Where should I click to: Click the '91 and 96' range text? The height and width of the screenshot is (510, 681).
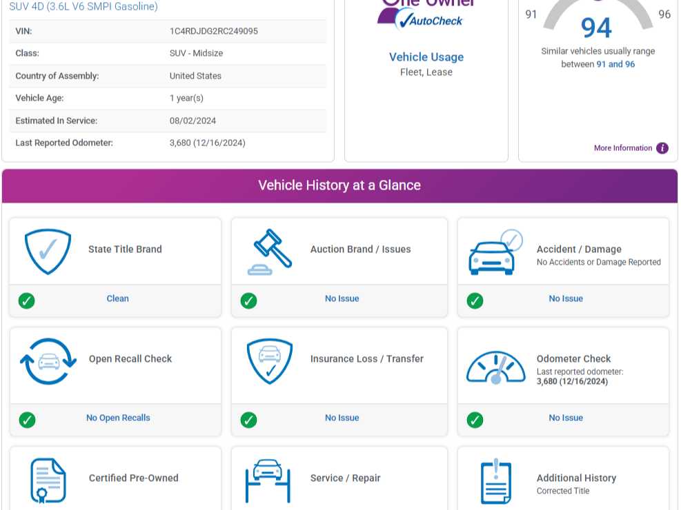pos(615,65)
